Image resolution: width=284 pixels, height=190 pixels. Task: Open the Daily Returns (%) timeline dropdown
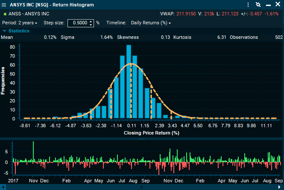[151, 23]
